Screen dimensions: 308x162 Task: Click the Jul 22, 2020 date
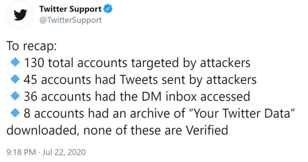tap(64, 152)
